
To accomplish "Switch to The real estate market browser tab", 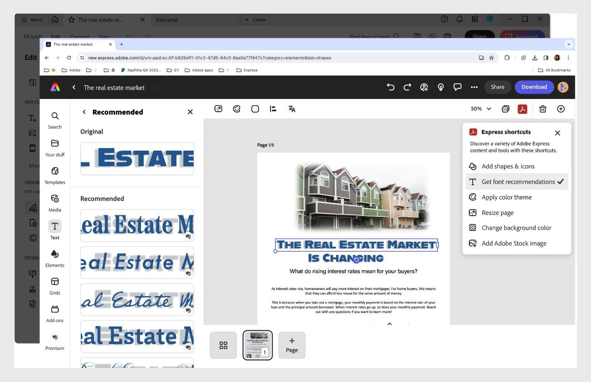I will pyautogui.click(x=78, y=44).
